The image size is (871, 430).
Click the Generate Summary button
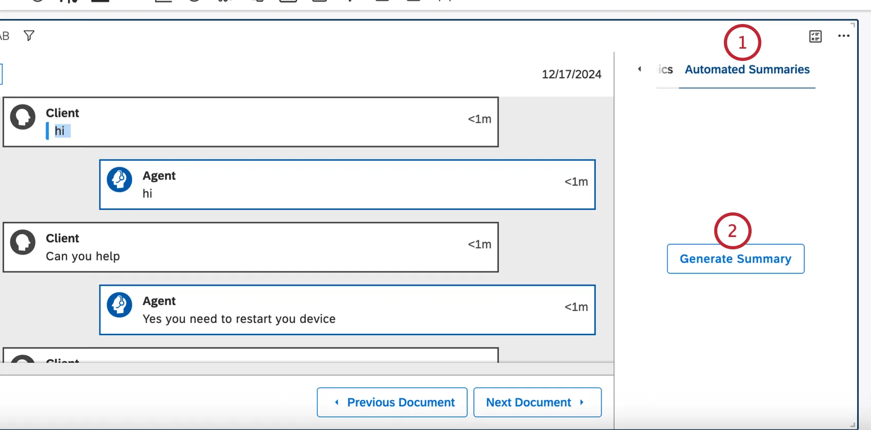tap(735, 259)
